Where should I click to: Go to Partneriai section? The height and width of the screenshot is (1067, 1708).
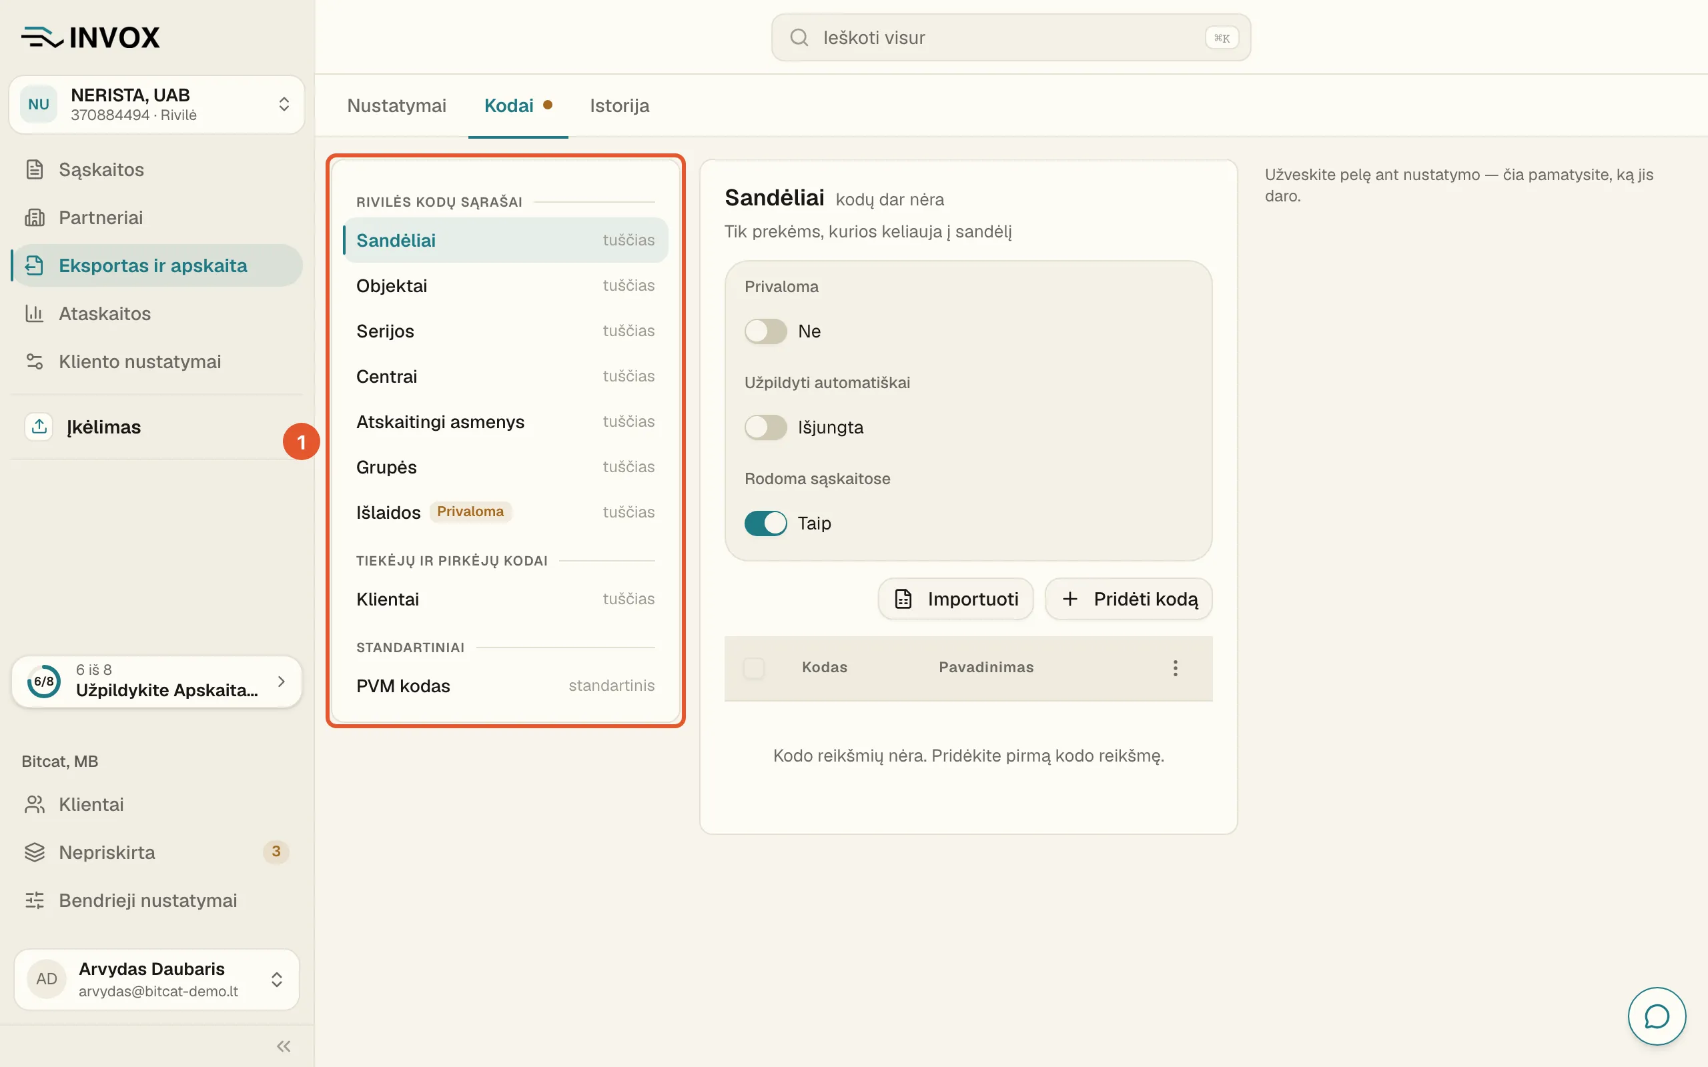tap(157, 217)
